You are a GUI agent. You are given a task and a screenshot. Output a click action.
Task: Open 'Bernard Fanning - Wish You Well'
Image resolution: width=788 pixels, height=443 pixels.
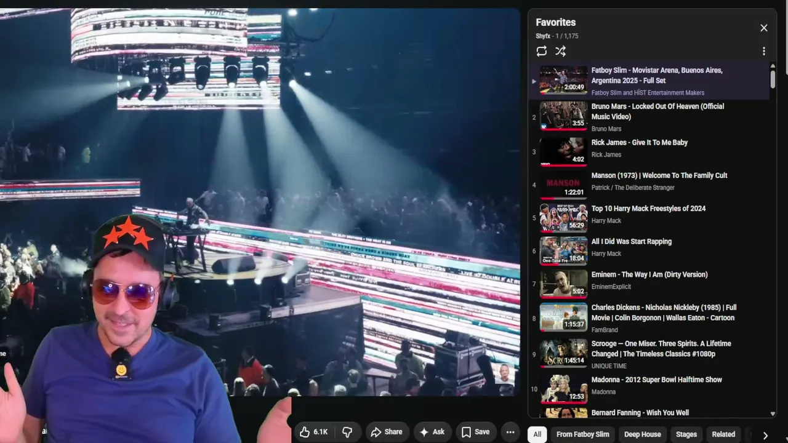(x=640, y=413)
